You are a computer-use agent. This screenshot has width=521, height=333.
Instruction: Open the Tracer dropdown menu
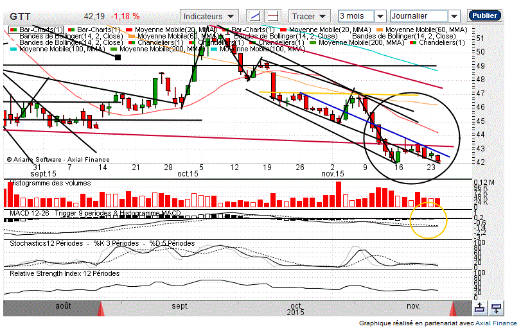(x=309, y=15)
